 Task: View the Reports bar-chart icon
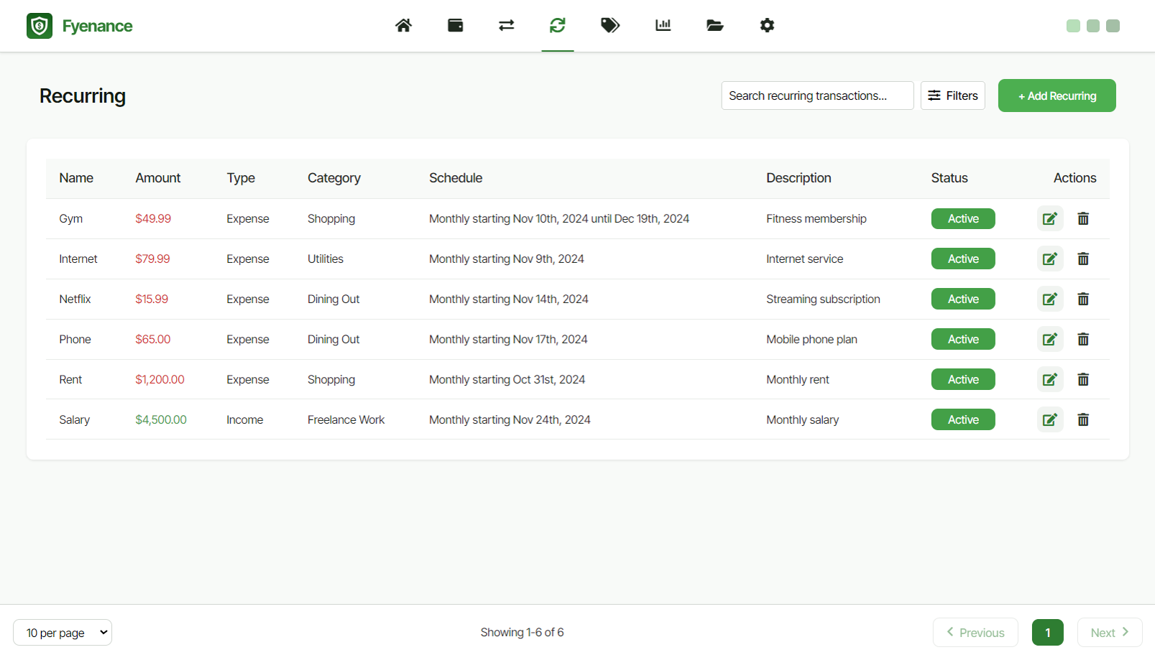pyautogui.click(x=662, y=25)
